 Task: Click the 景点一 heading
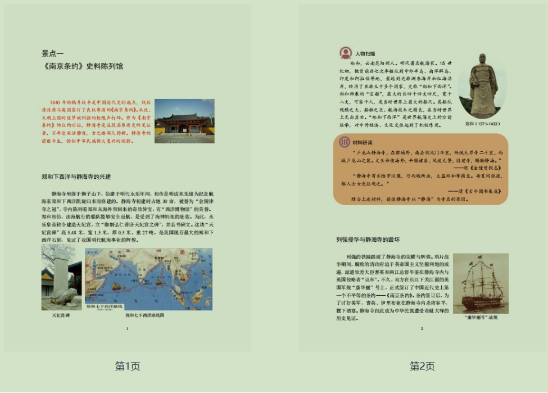[x=53, y=53]
